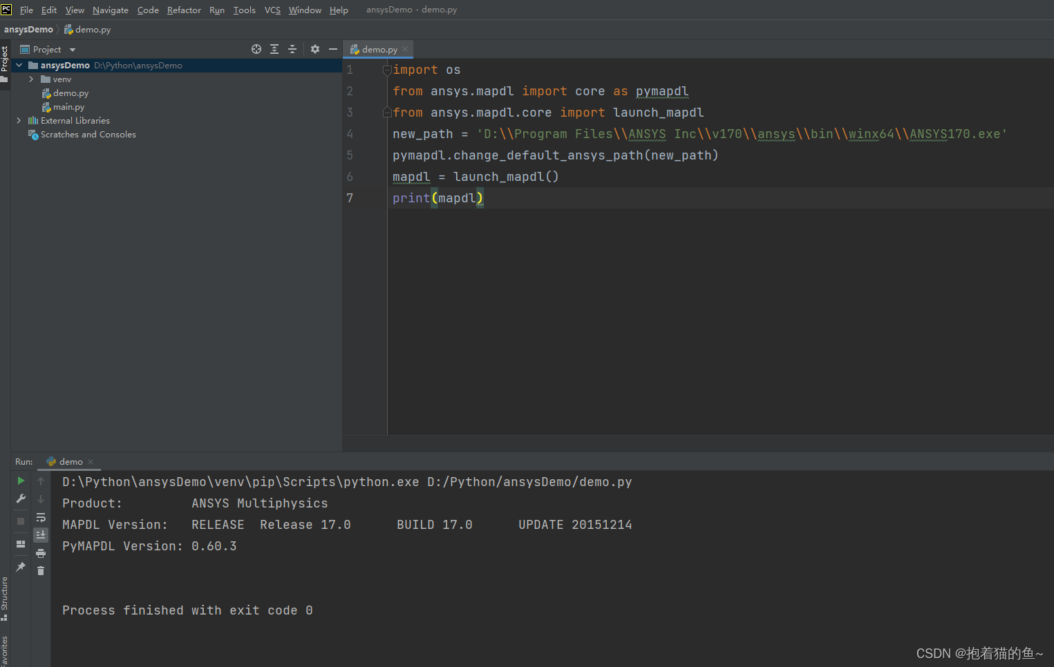Hide the Project panel with minus icon
Screen dimensions: 1054x667
click(x=332, y=49)
